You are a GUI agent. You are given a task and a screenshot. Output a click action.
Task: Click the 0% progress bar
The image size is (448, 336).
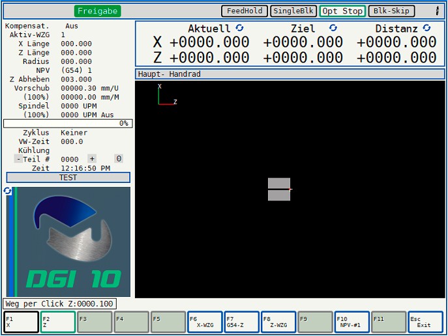pyautogui.click(x=68, y=124)
